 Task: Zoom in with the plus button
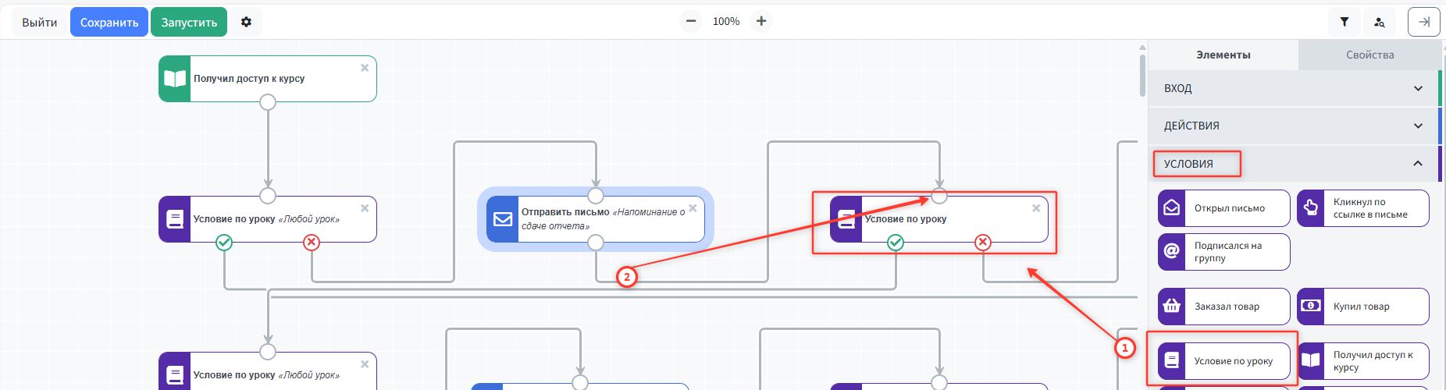[761, 21]
